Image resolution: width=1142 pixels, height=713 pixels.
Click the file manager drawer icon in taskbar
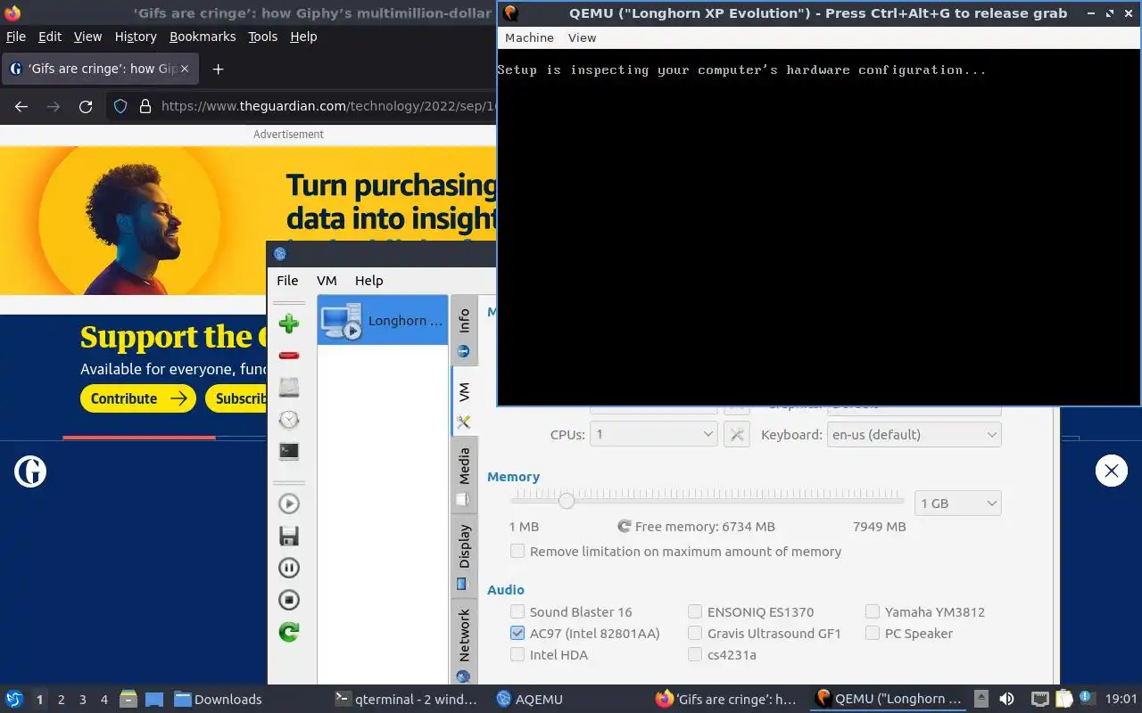pyautogui.click(x=128, y=699)
